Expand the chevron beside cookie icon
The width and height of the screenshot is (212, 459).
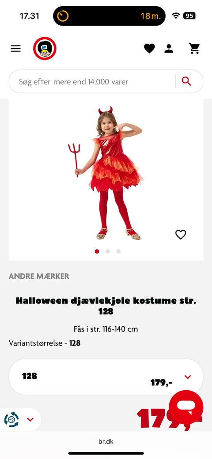[x=30, y=419]
